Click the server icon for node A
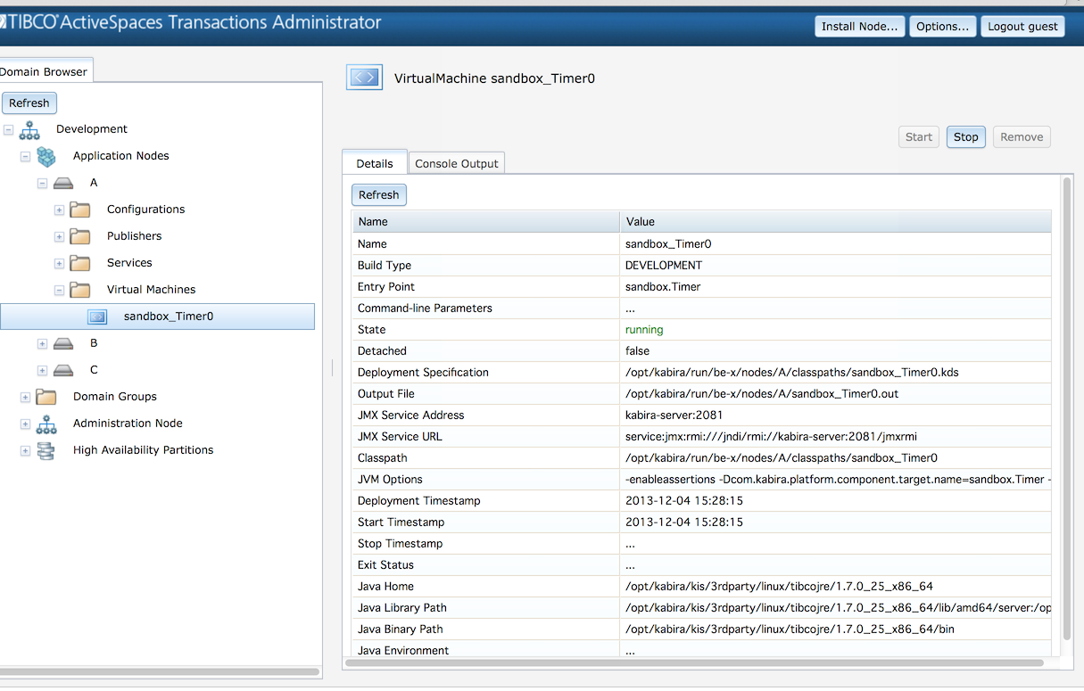The width and height of the screenshot is (1084, 691). click(62, 182)
